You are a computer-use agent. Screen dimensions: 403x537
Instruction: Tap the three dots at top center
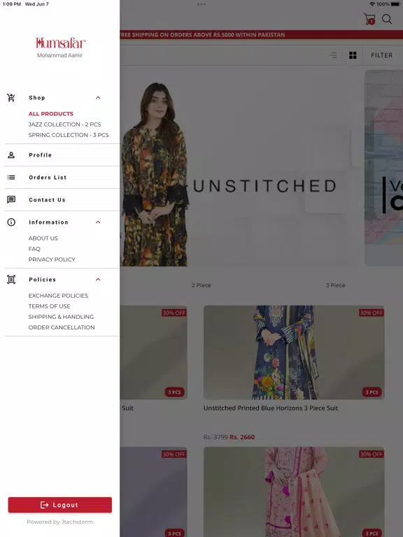(x=201, y=4)
